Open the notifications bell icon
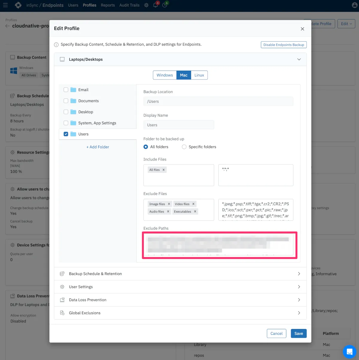The image size is (359, 360). click(155, 5)
